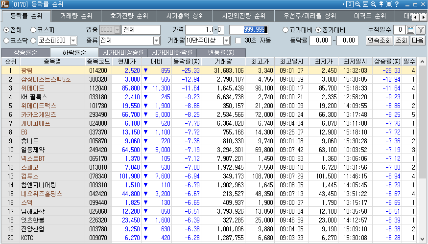The image size is (428, 244).
Task: Click the Plus logo icon in title bar
Action: click(4, 4)
